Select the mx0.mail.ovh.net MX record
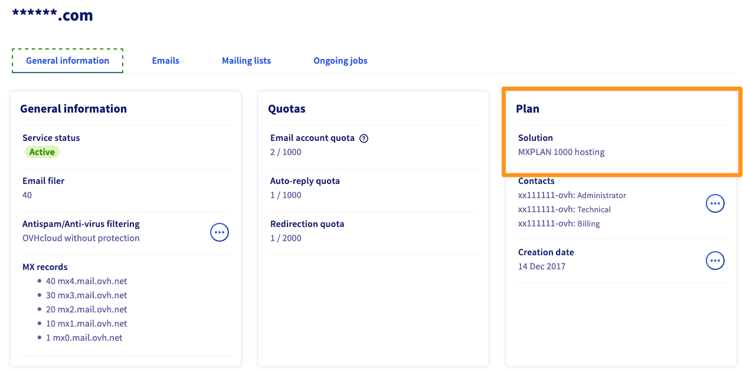The width and height of the screenshot is (743, 372). (x=84, y=338)
